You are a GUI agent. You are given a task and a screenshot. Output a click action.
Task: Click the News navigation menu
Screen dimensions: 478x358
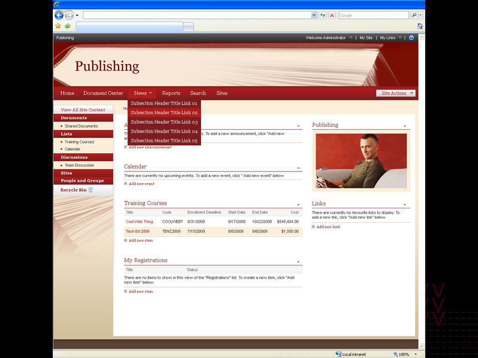[x=142, y=93]
